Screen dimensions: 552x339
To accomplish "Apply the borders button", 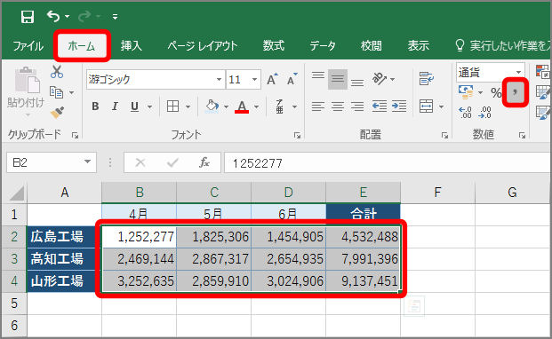I will pos(172,106).
